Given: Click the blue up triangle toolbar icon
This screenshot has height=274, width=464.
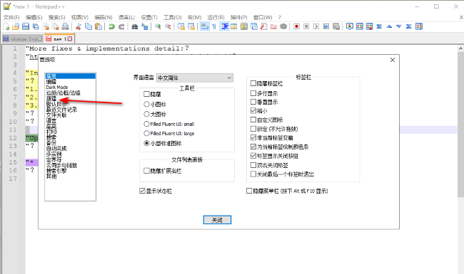Looking at the screenshot, I should (389, 26).
